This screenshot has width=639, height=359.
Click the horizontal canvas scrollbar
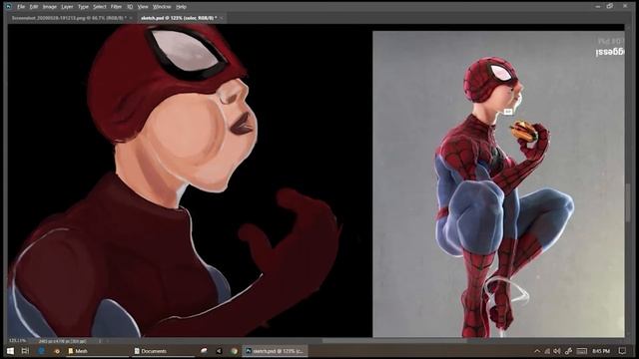pos(394,341)
